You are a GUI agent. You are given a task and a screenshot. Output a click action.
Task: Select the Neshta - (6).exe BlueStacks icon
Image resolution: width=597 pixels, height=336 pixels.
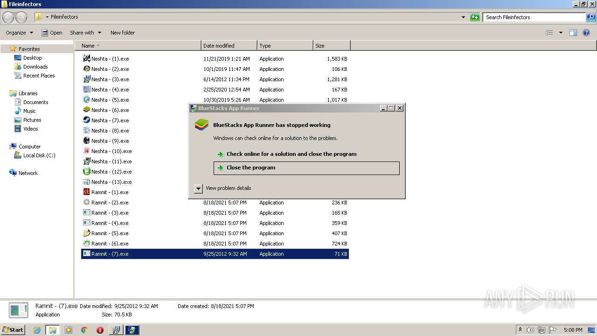click(86, 110)
